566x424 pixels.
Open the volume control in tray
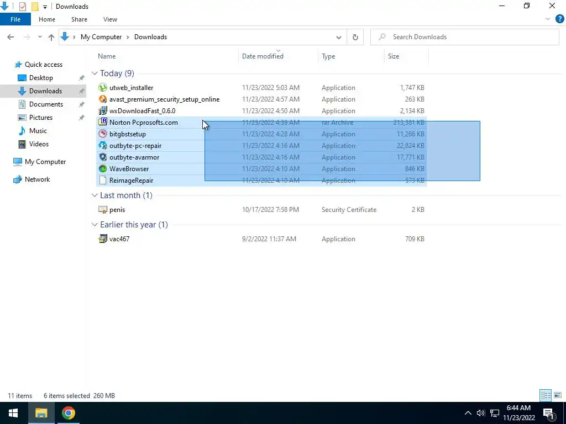(x=480, y=413)
